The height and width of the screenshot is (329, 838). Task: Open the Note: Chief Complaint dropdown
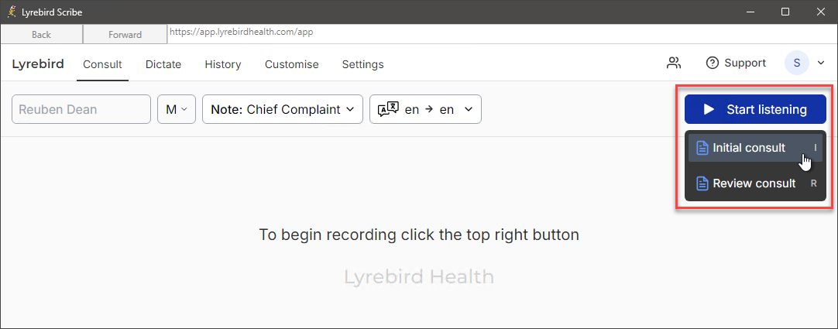(283, 109)
